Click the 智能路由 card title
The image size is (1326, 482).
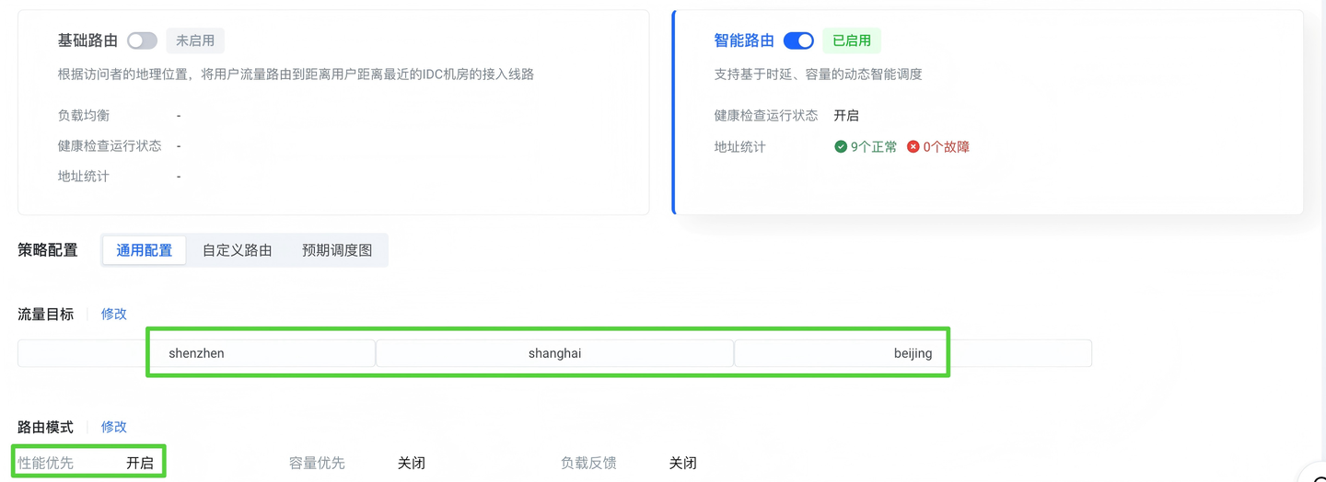[x=744, y=40]
